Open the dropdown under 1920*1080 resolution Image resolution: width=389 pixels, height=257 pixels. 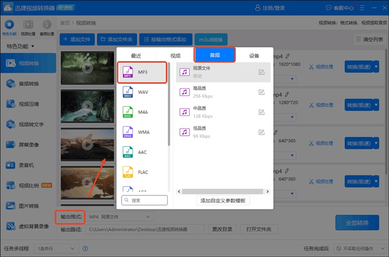(x=292, y=79)
